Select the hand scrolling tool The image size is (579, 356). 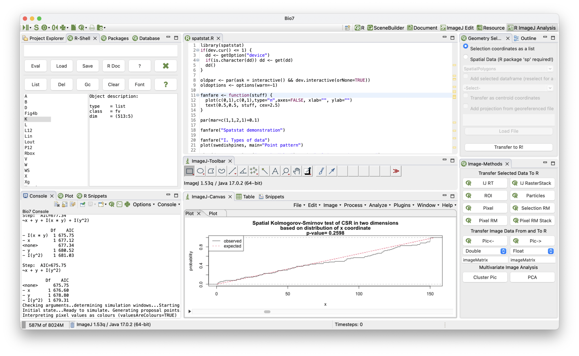(x=297, y=171)
